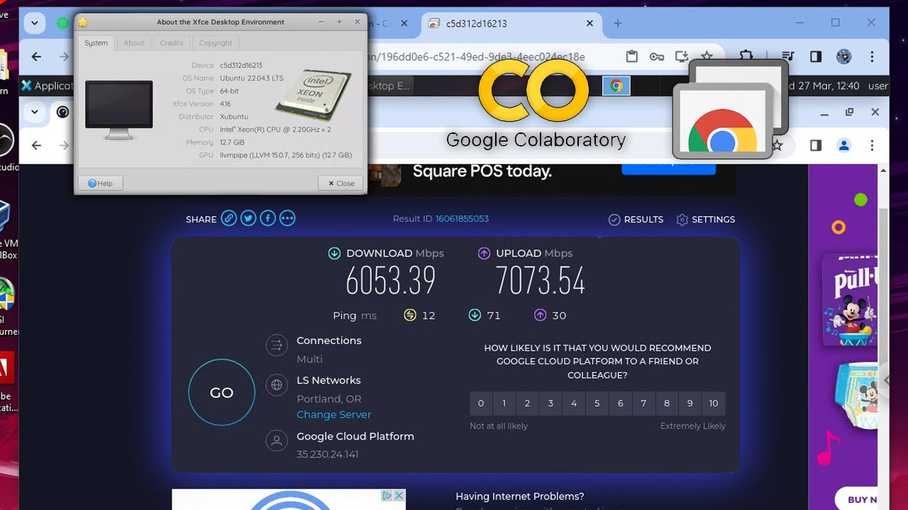Open media controls in outer Chrome toolbar
Image resolution: width=908 pixels, height=510 pixels.
click(x=788, y=57)
